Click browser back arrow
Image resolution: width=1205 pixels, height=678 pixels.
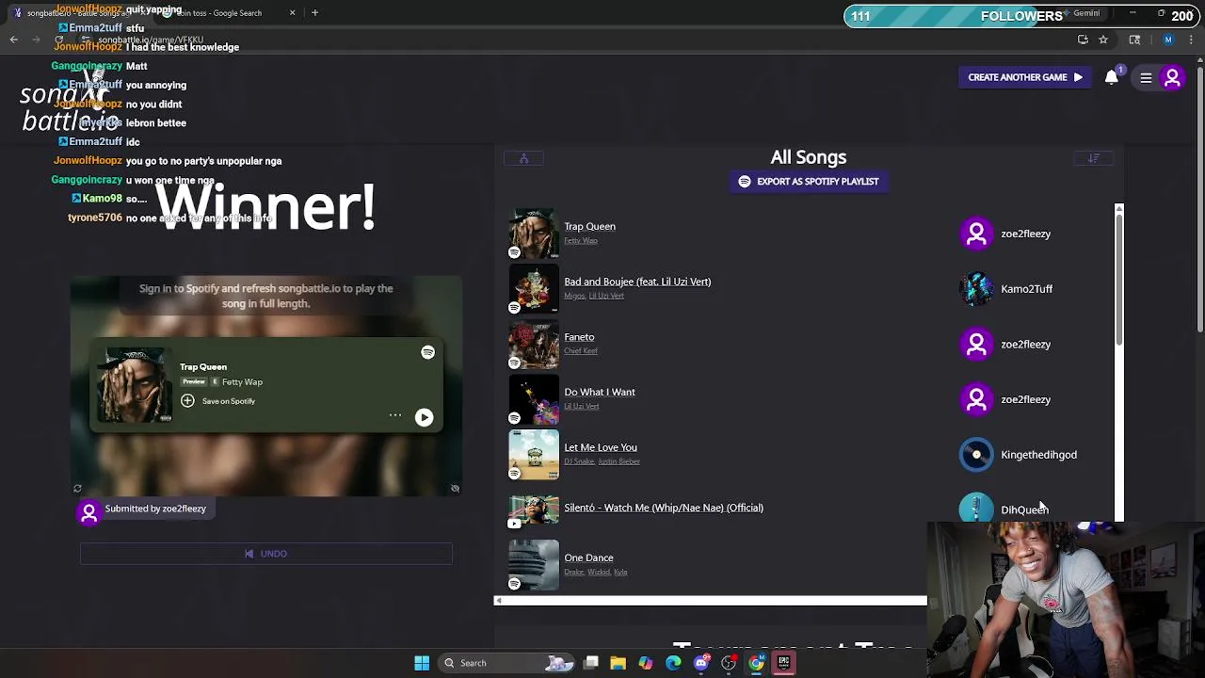14,40
